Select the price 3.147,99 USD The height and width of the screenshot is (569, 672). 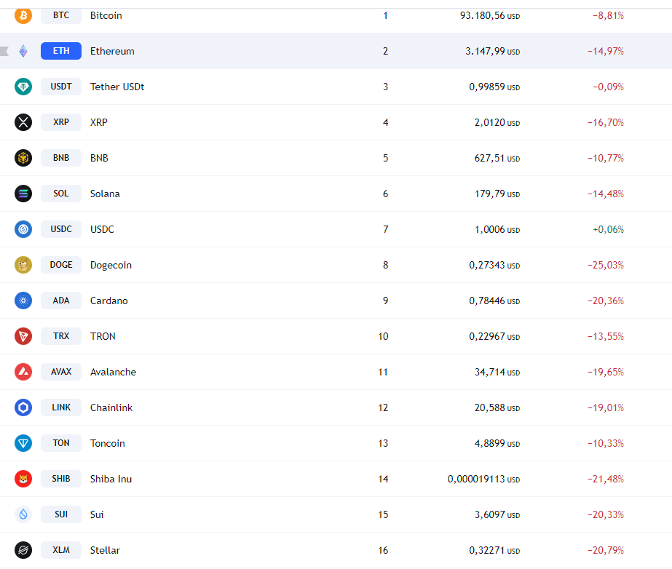[492, 52]
